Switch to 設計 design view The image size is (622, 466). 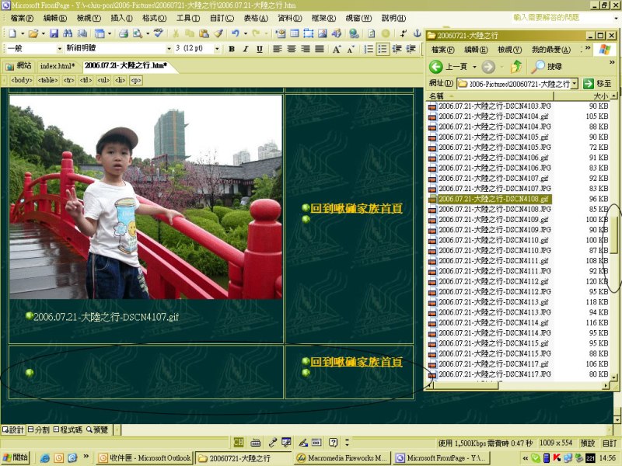pos(13,430)
